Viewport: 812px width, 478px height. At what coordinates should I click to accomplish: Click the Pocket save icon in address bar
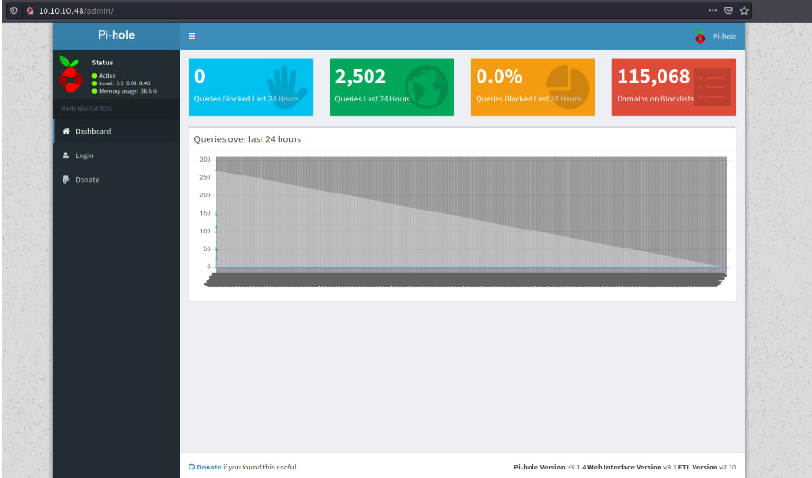pyautogui.click(x=728, y=10)
